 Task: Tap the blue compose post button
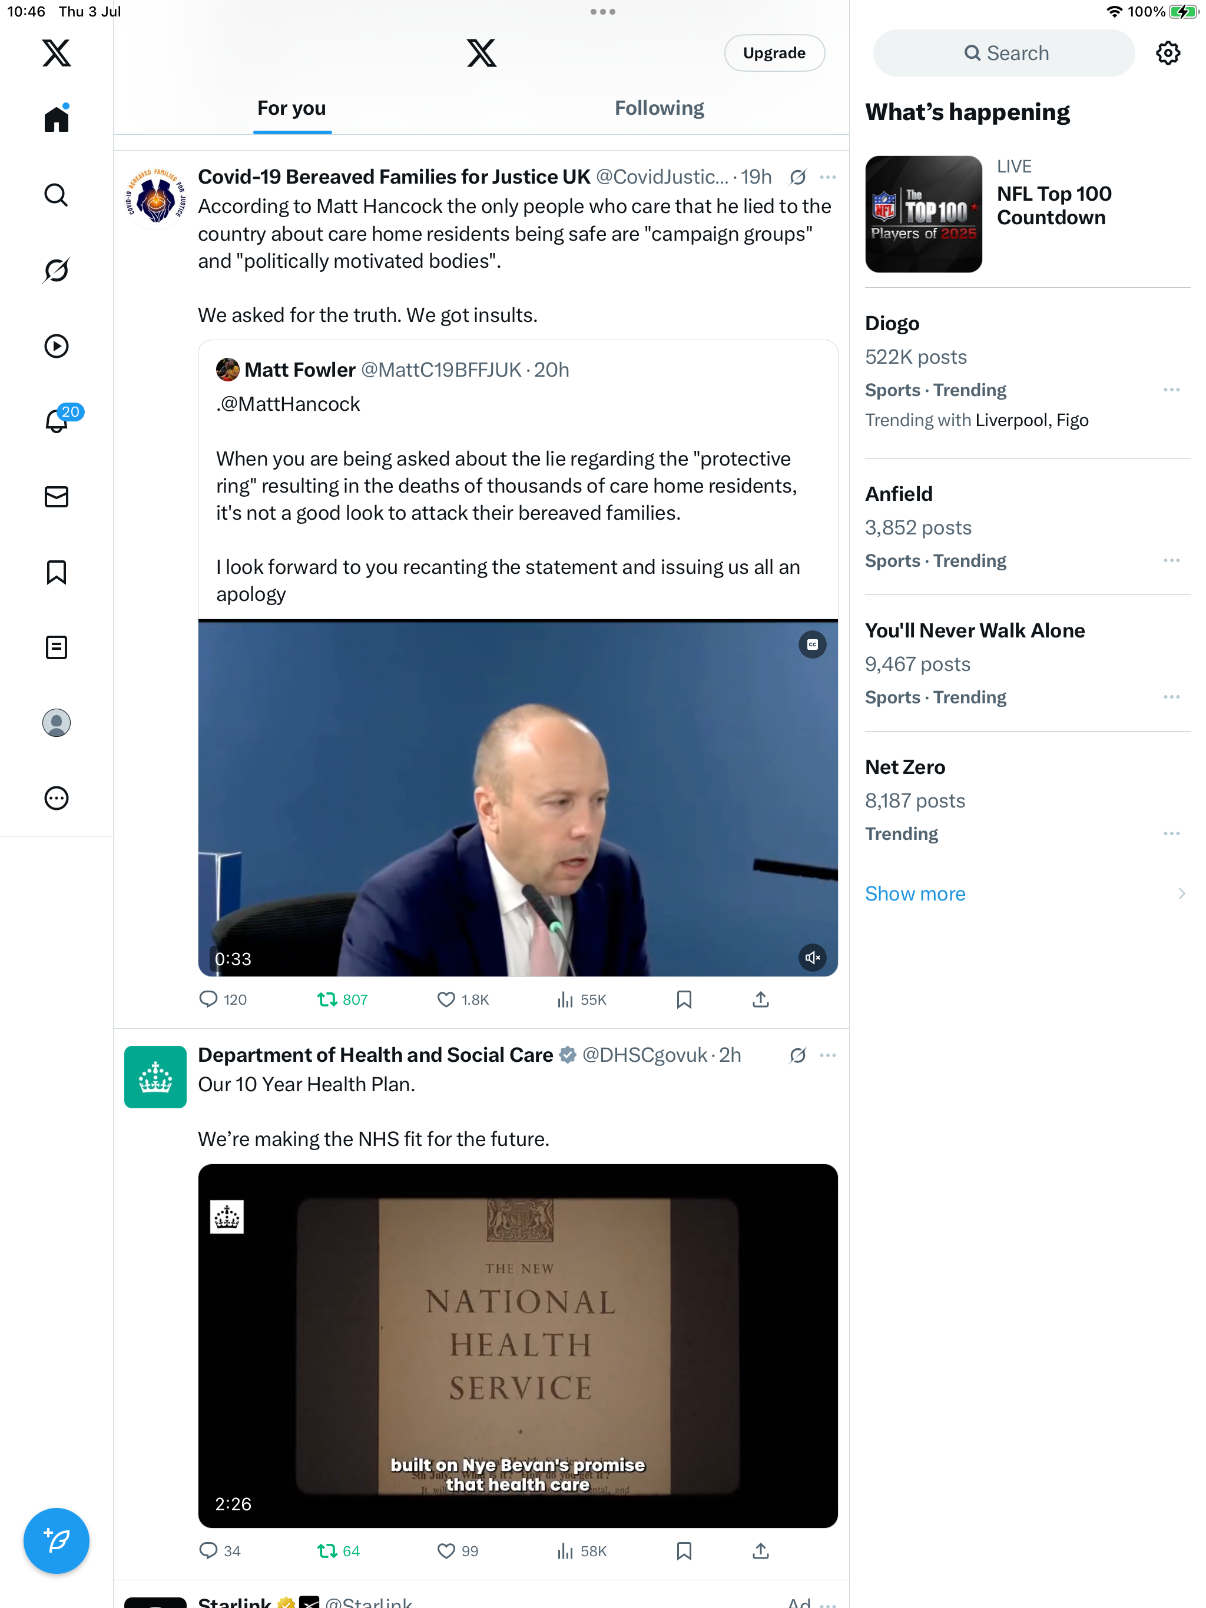56,1540
